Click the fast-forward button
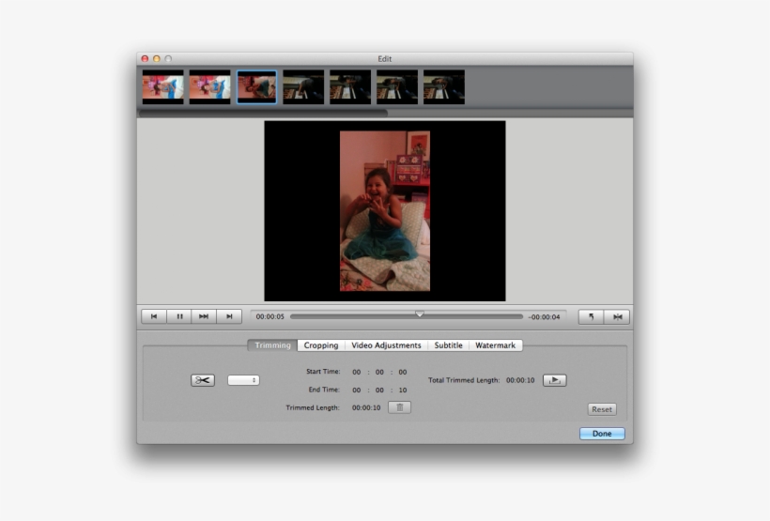The image size is (770, 521). coord(204,316)
